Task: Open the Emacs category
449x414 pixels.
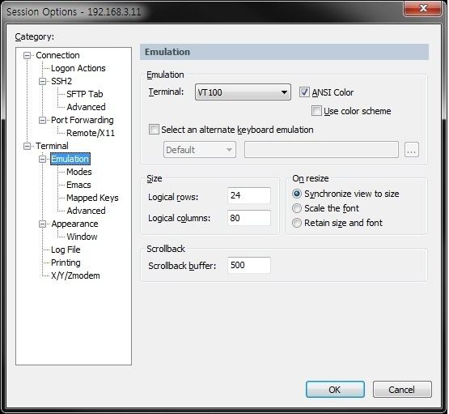Action: tap(78, 185)
